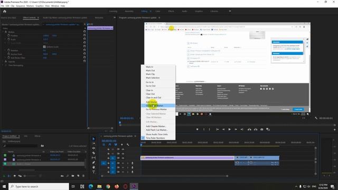Expand Motion effect properties
This screenshot has width=338, height=190.
pyautogui.click(x=3, y=32)
